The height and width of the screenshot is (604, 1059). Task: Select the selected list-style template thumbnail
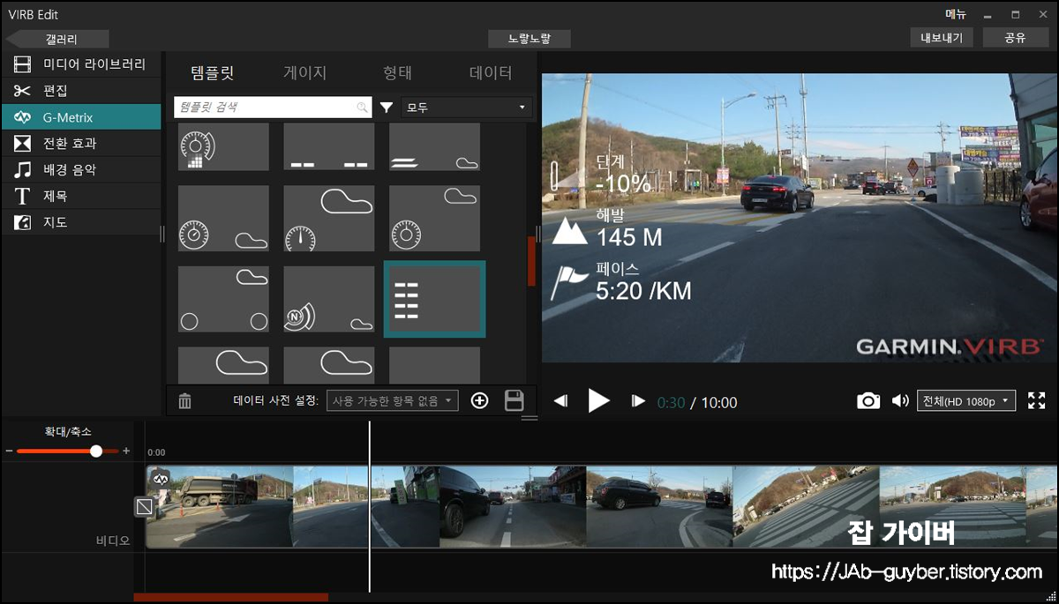pos(434,299)
